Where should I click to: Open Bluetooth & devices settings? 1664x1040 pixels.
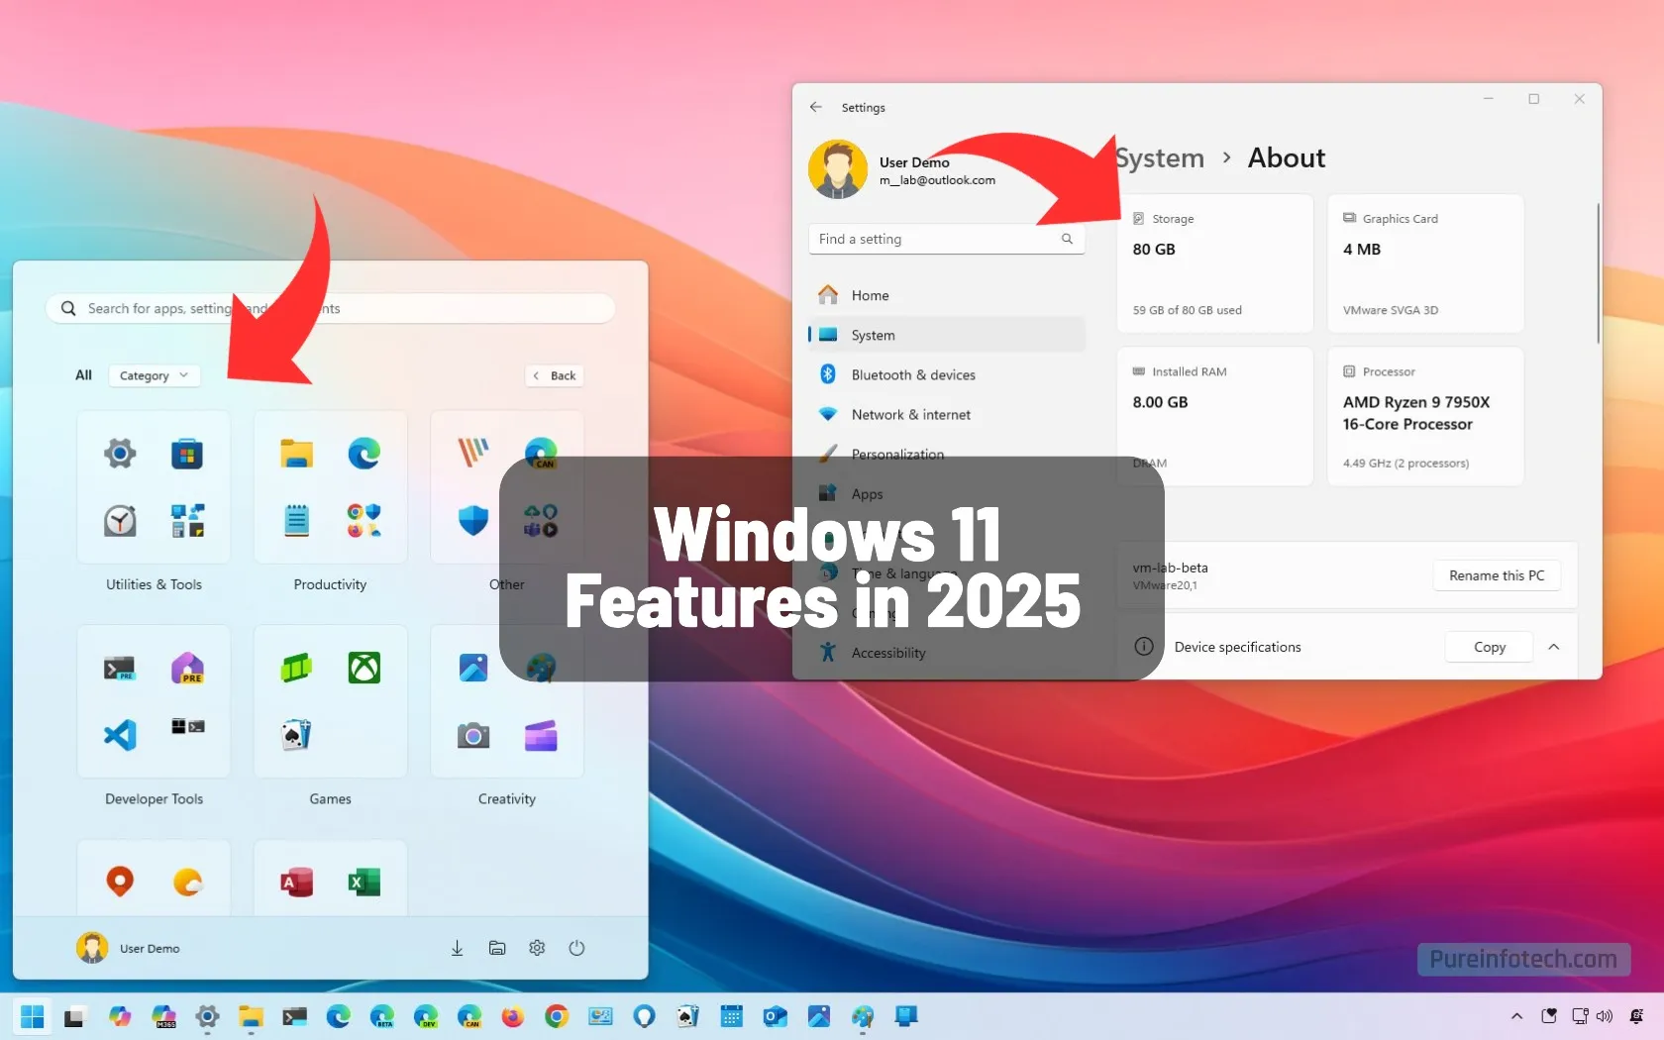point(947,374)
